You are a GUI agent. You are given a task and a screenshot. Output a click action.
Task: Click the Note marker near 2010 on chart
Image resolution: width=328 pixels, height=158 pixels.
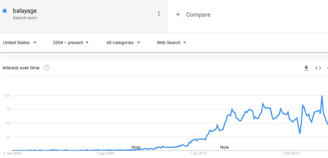(x=136, y=147)
